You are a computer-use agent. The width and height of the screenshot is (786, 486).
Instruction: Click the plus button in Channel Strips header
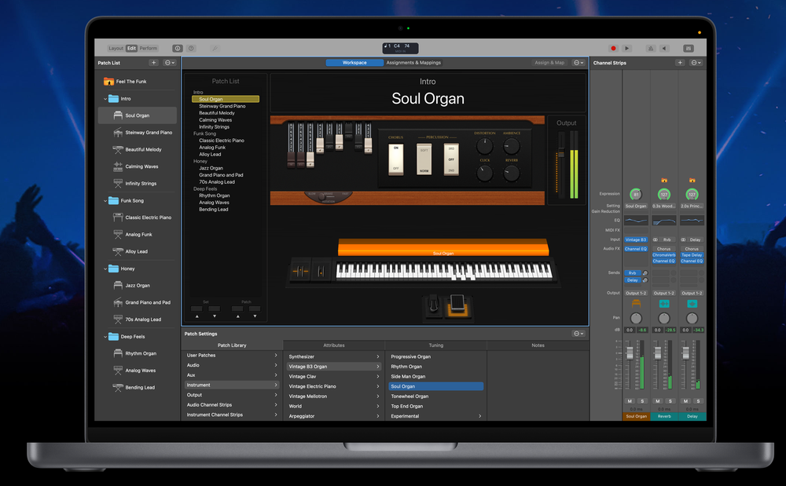click(680, 63)
